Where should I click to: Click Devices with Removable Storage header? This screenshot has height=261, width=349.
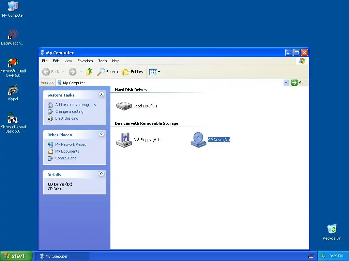coord(147,123)
